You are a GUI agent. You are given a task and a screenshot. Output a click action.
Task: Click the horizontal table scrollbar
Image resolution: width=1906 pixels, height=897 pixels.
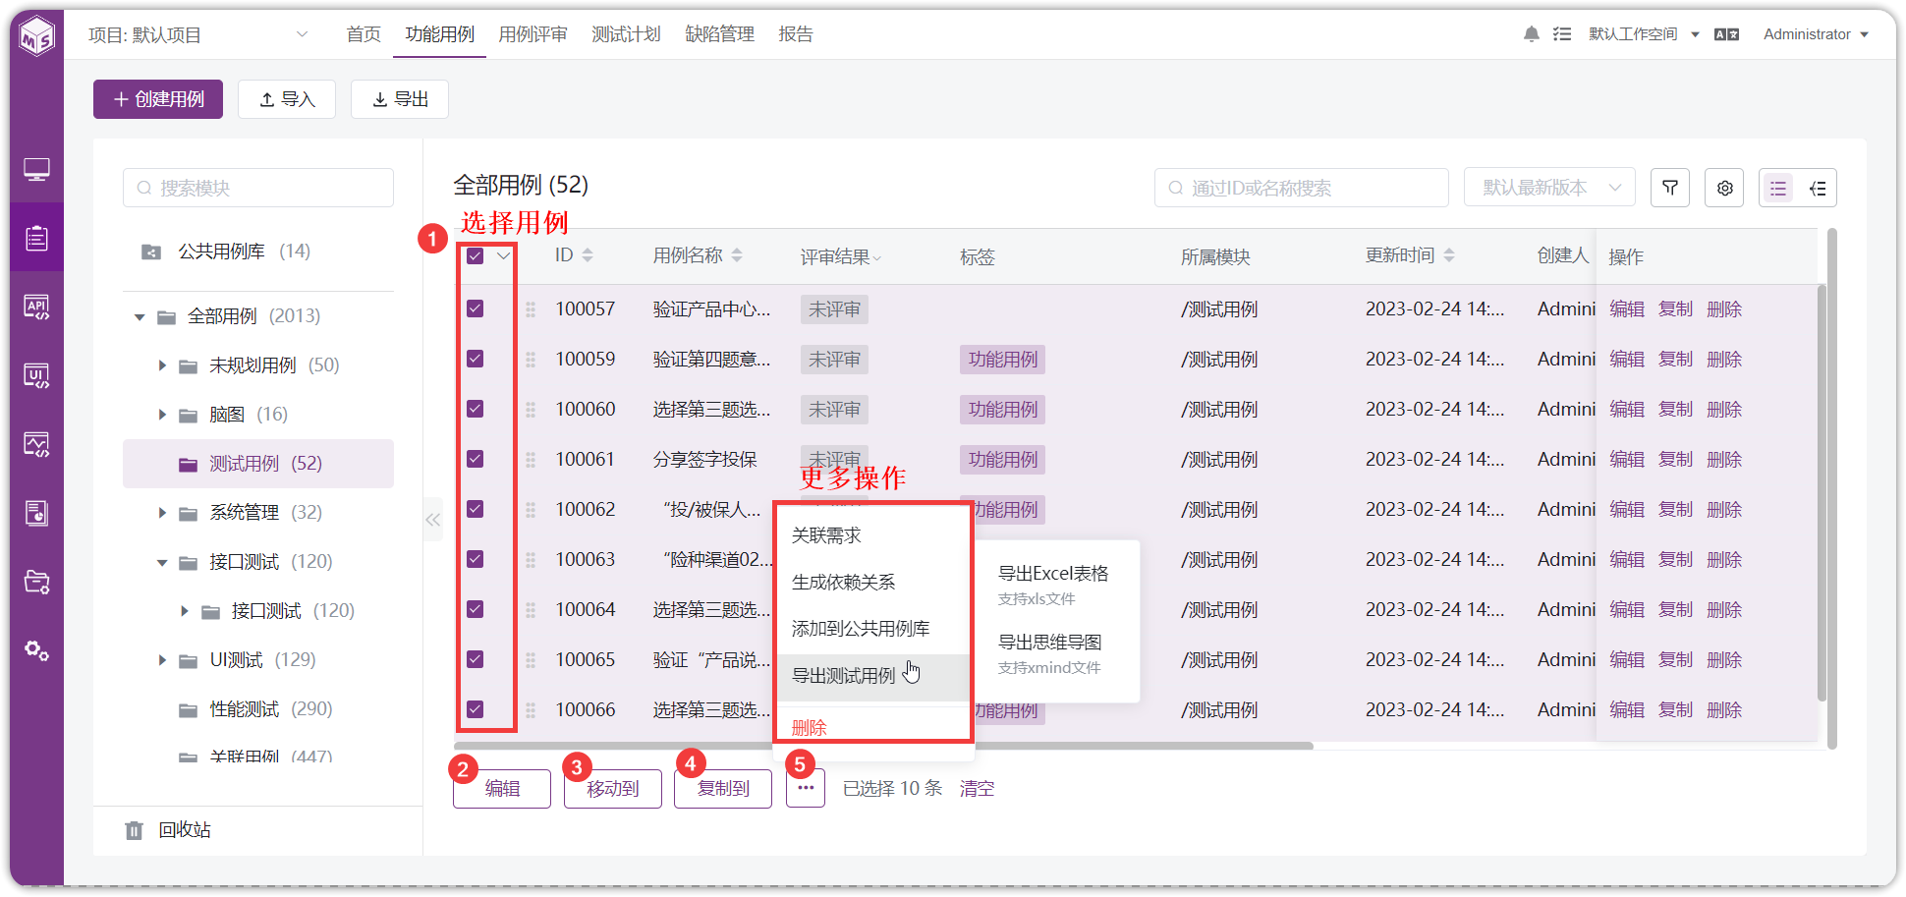(x=882, y=746)
